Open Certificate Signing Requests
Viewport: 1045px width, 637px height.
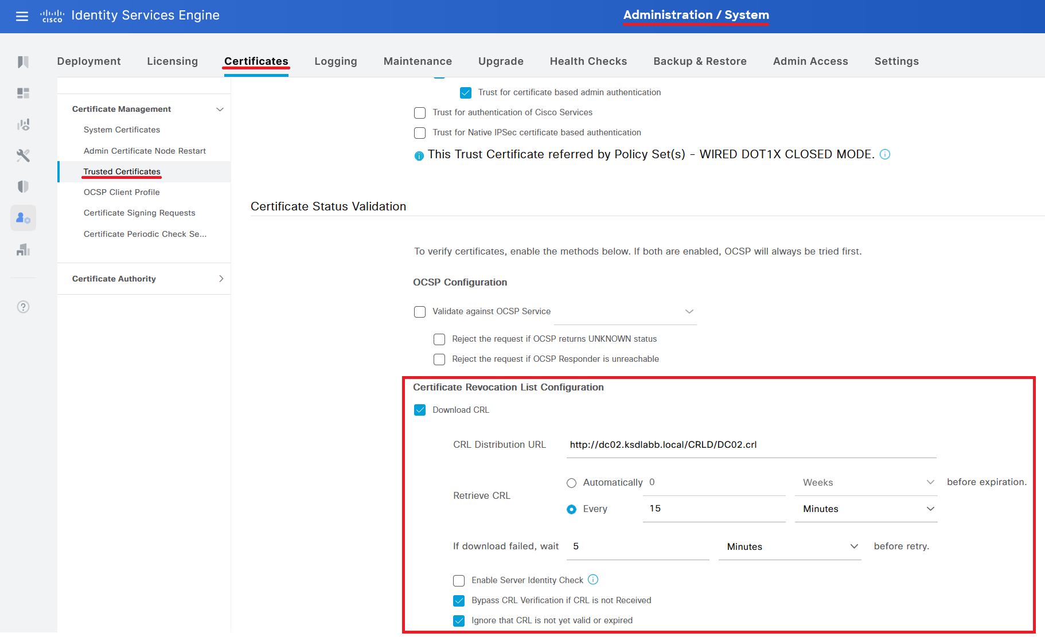[x=139, y=213]
